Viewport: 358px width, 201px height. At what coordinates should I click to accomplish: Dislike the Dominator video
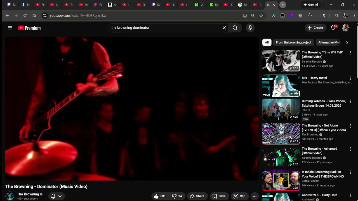tap(177, 196)
